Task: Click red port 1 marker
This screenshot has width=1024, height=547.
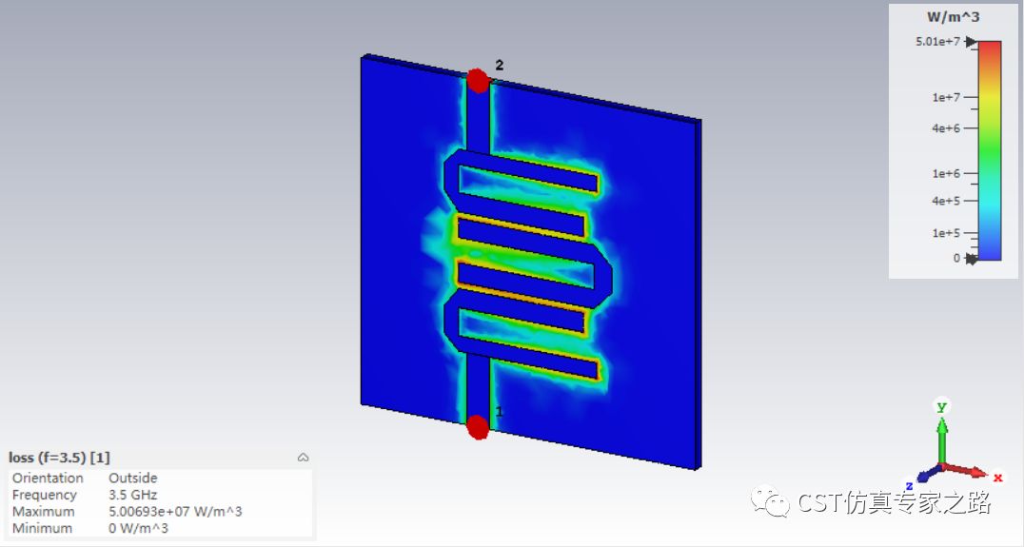Action: [478, 427]
